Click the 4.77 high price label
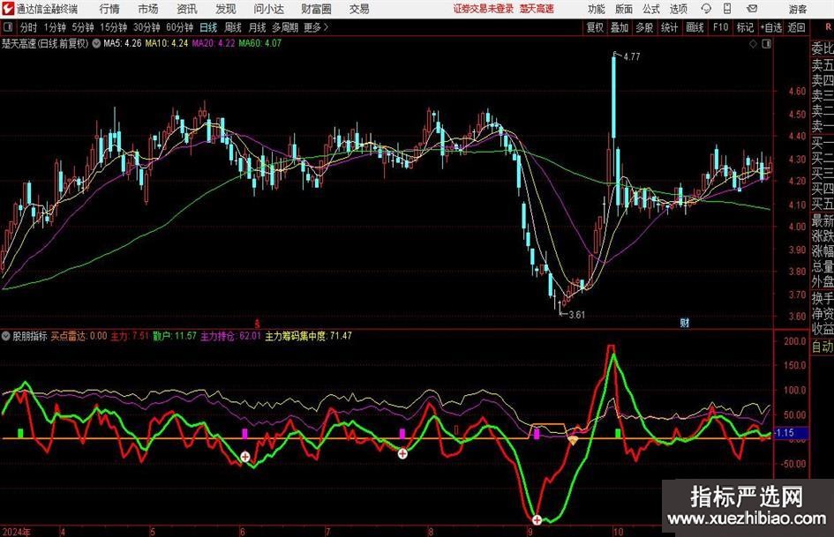Image resolution: width=834 pixels, height=537 pixels. 631,57
